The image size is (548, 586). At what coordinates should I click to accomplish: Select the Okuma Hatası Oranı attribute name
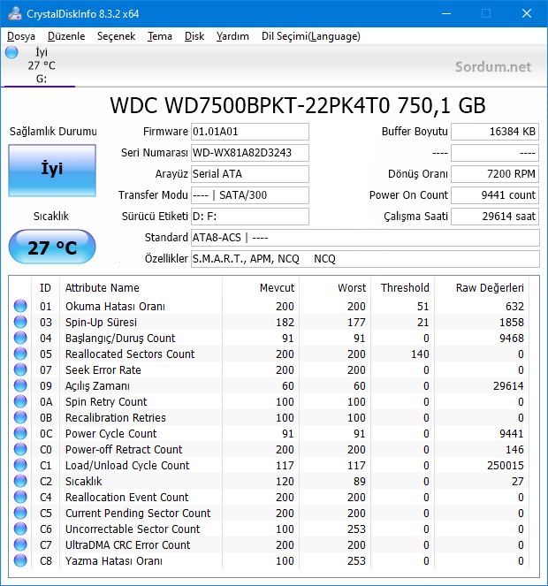[x=115, y=307]
